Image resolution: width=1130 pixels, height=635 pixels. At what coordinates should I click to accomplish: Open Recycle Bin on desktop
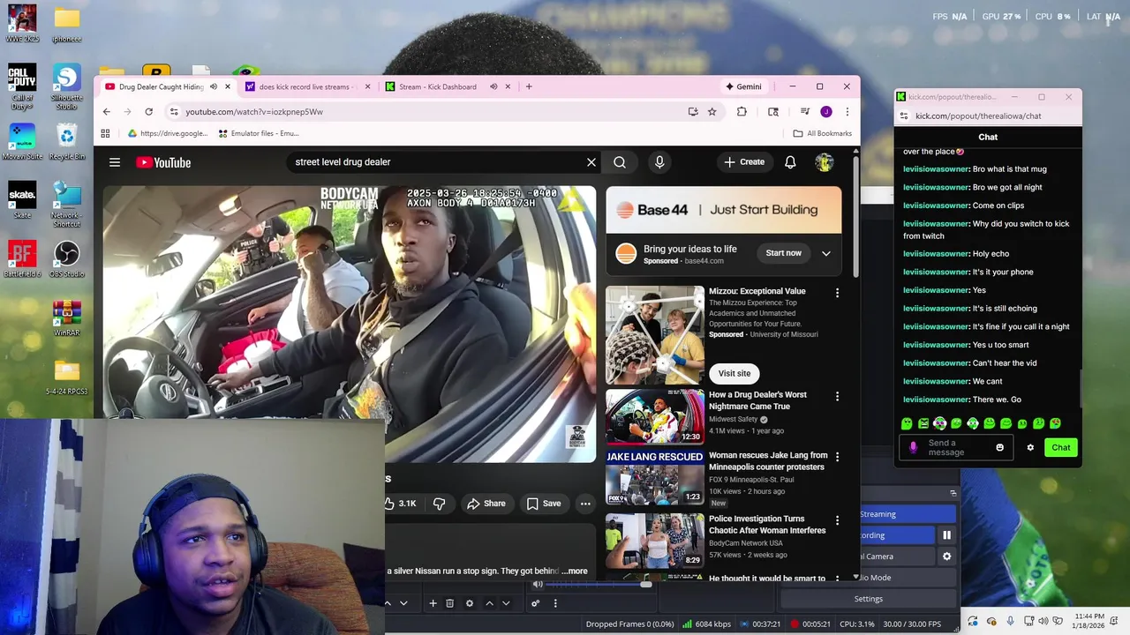click(x=67, y=141)
